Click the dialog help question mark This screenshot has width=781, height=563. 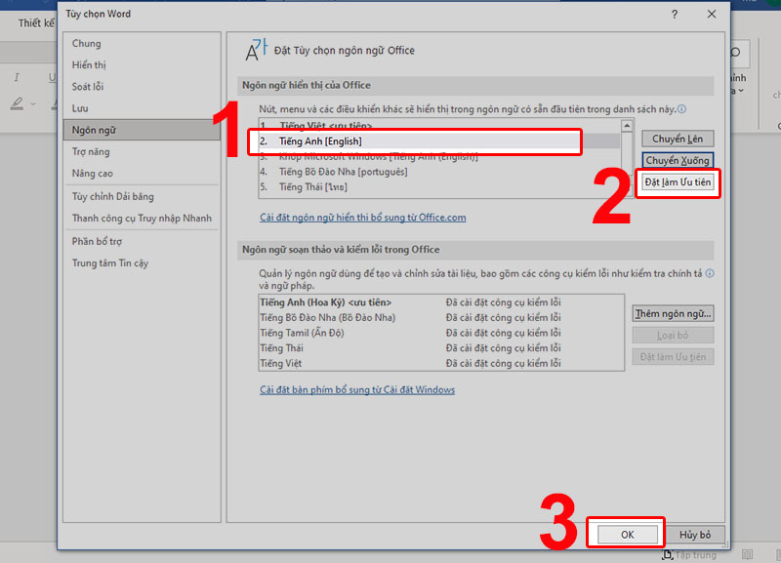tap(675, 15)
